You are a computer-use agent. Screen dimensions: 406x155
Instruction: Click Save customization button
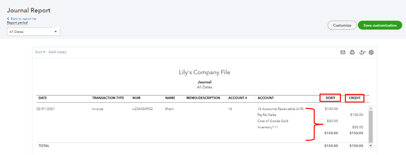pyautogui.click(x=380, y=25)
